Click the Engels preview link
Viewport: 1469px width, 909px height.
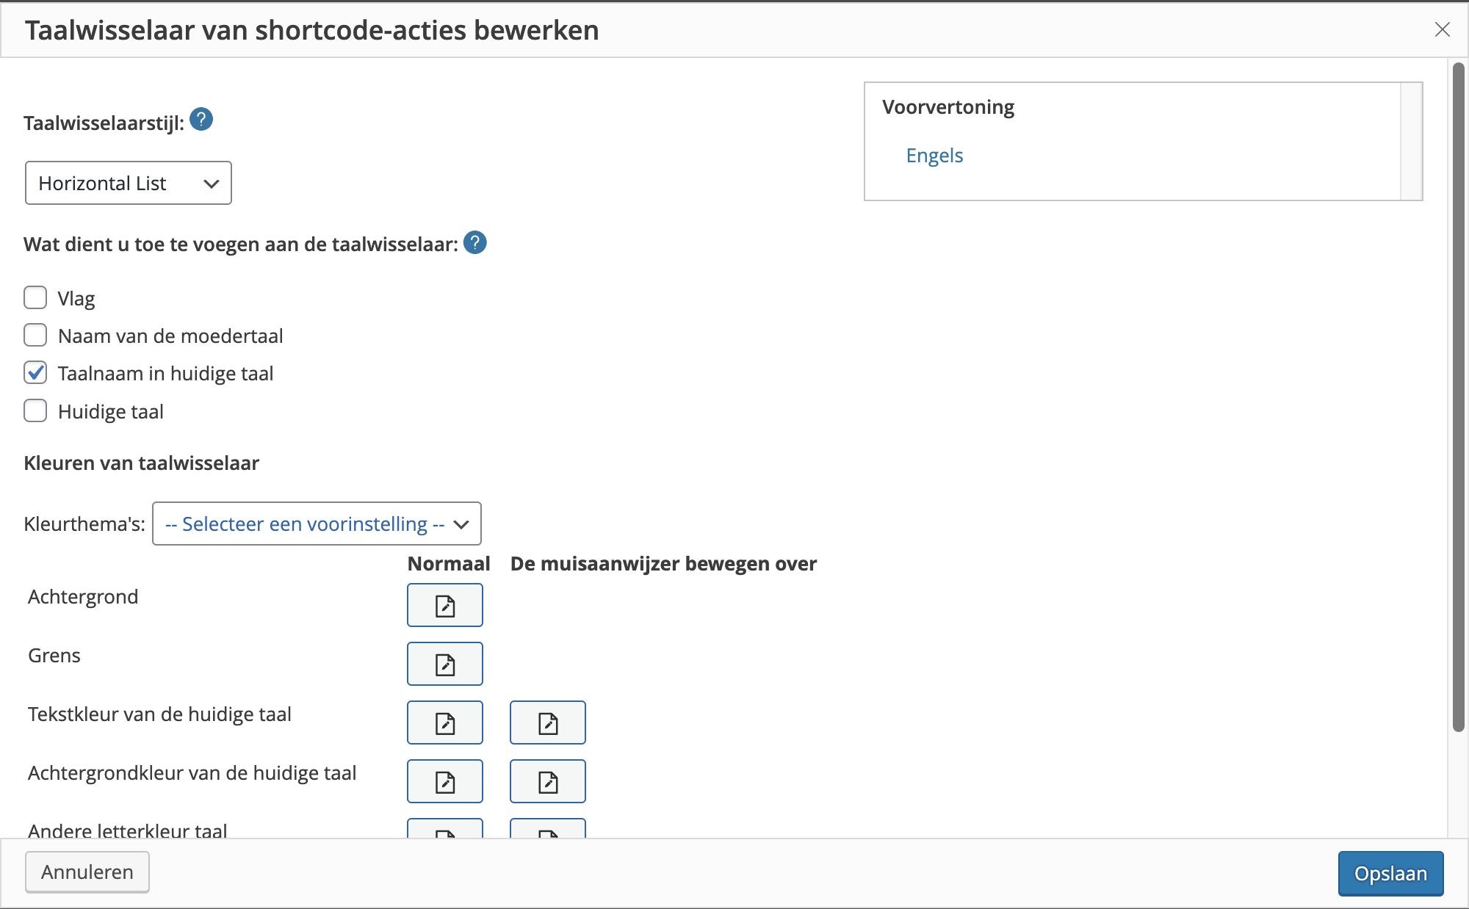(x=934, y=156)
